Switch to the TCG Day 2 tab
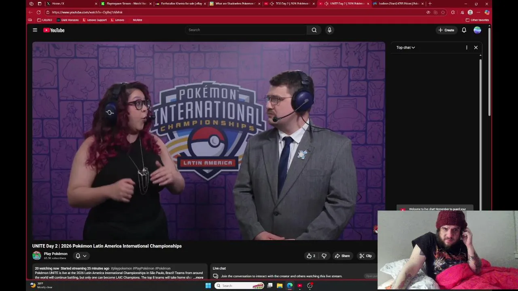 pos(290,4)
